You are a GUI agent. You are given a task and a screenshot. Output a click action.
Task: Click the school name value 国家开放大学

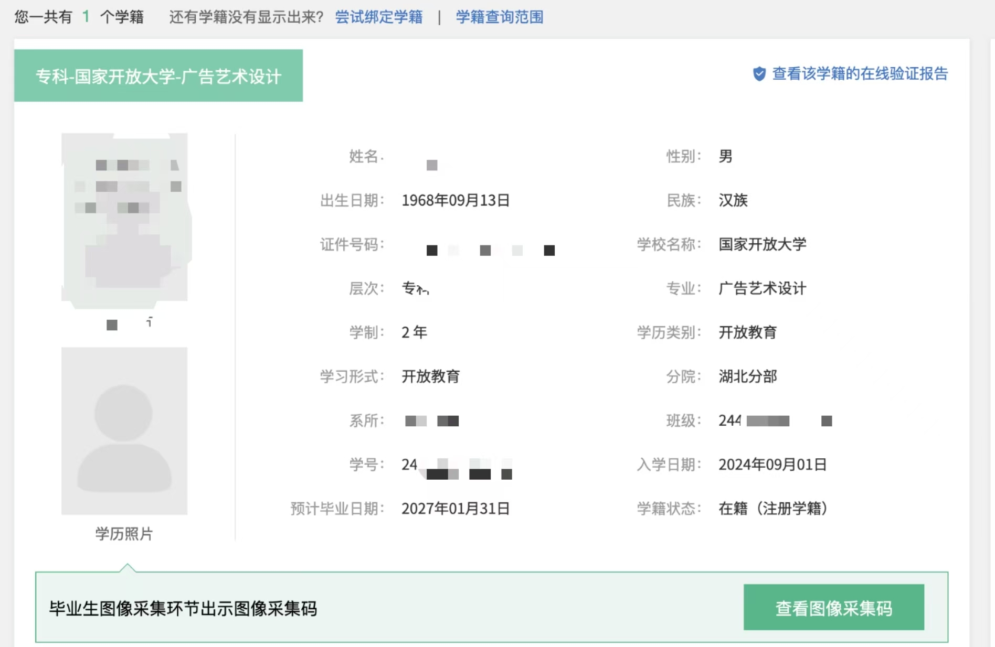pos(763,244)
